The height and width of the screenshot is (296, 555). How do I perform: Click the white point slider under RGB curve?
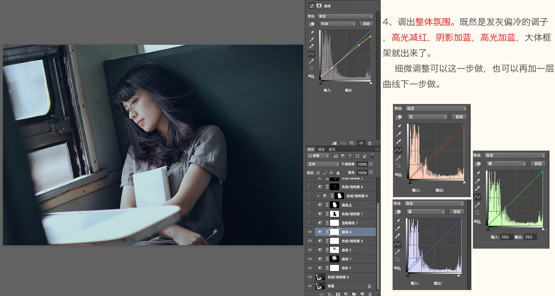point(371,83)
